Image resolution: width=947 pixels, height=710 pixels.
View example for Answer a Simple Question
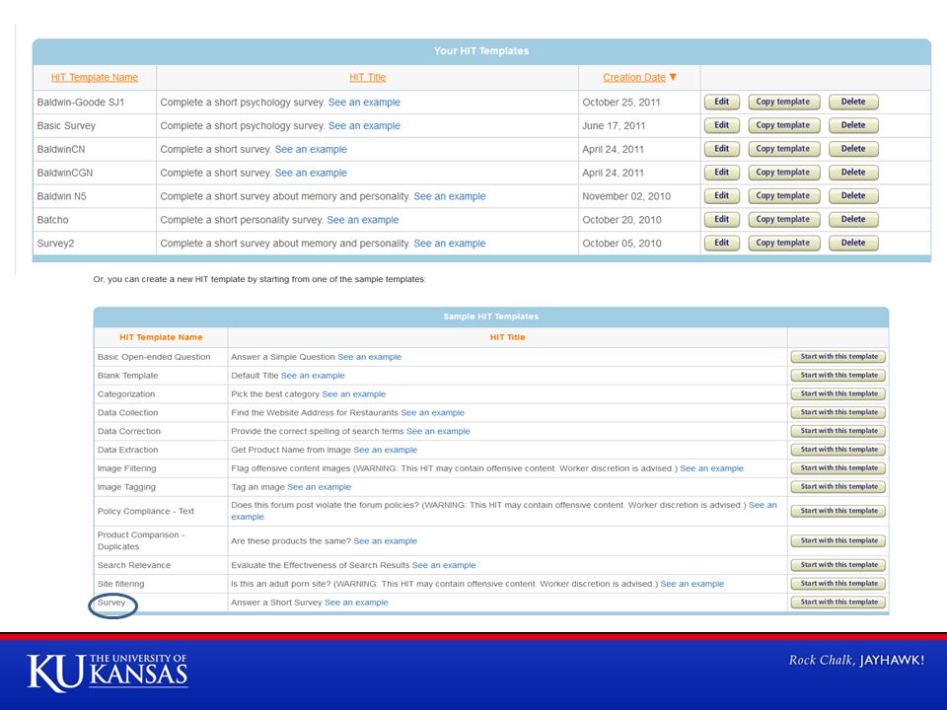pyautogui.click(x=370, y=357)
